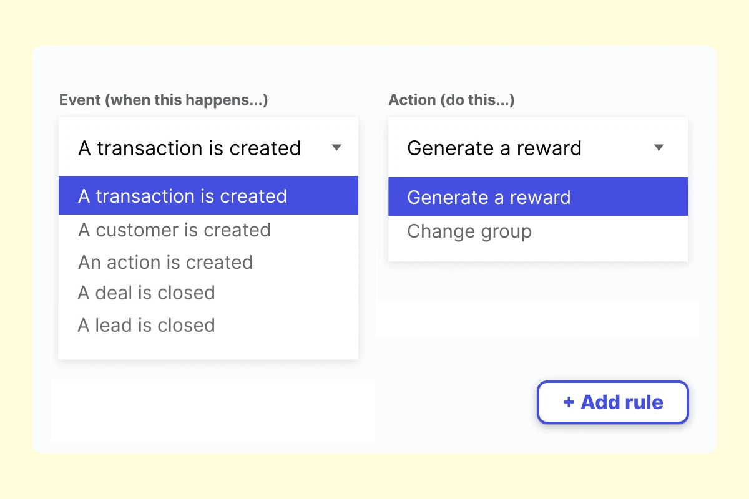Focus the empty field below the Action list
Image resolution: width=749 pixels, height=499 pixels.
[x=537, y=319]
